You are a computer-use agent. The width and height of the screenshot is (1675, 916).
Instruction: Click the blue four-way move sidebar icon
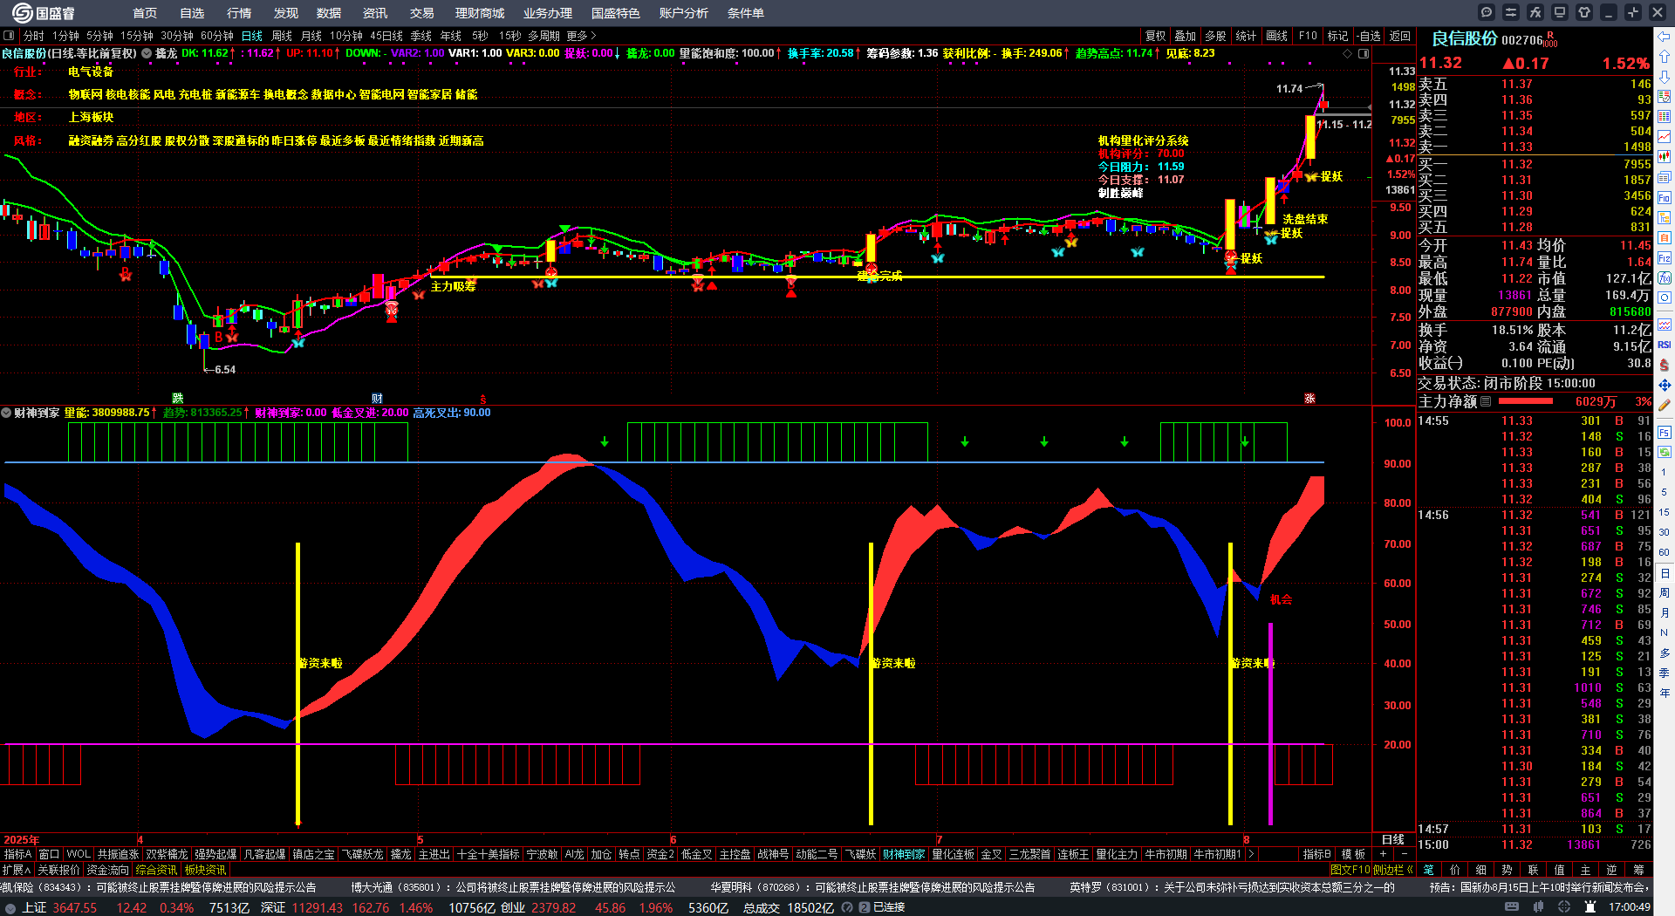point(1665,385)
